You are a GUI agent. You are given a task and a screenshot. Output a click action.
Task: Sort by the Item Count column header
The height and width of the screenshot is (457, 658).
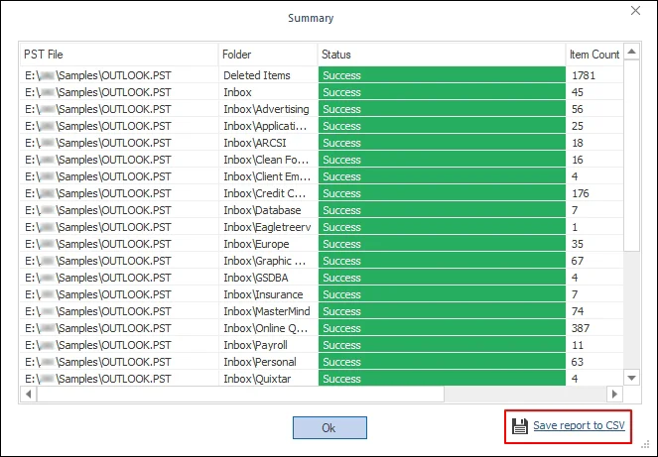click(594, 55)
